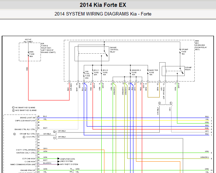Click the ENGINE RPM O/P pin label
Screen dimensions: 216x173
tap(28, 170)
